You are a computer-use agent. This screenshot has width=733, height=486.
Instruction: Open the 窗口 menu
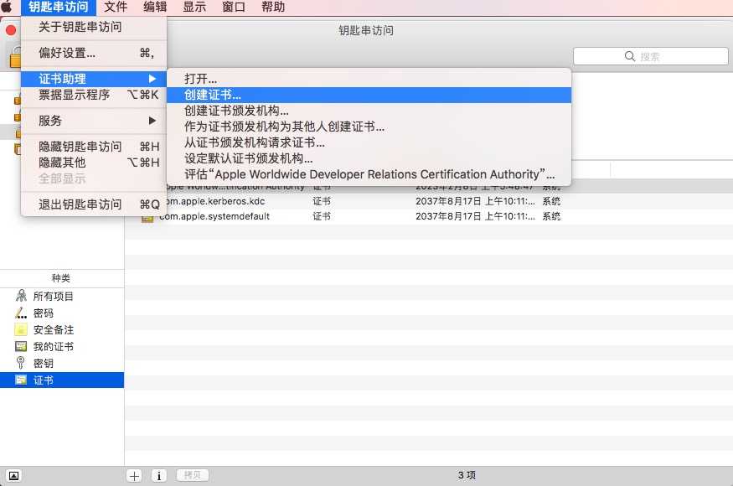point(233,7)
